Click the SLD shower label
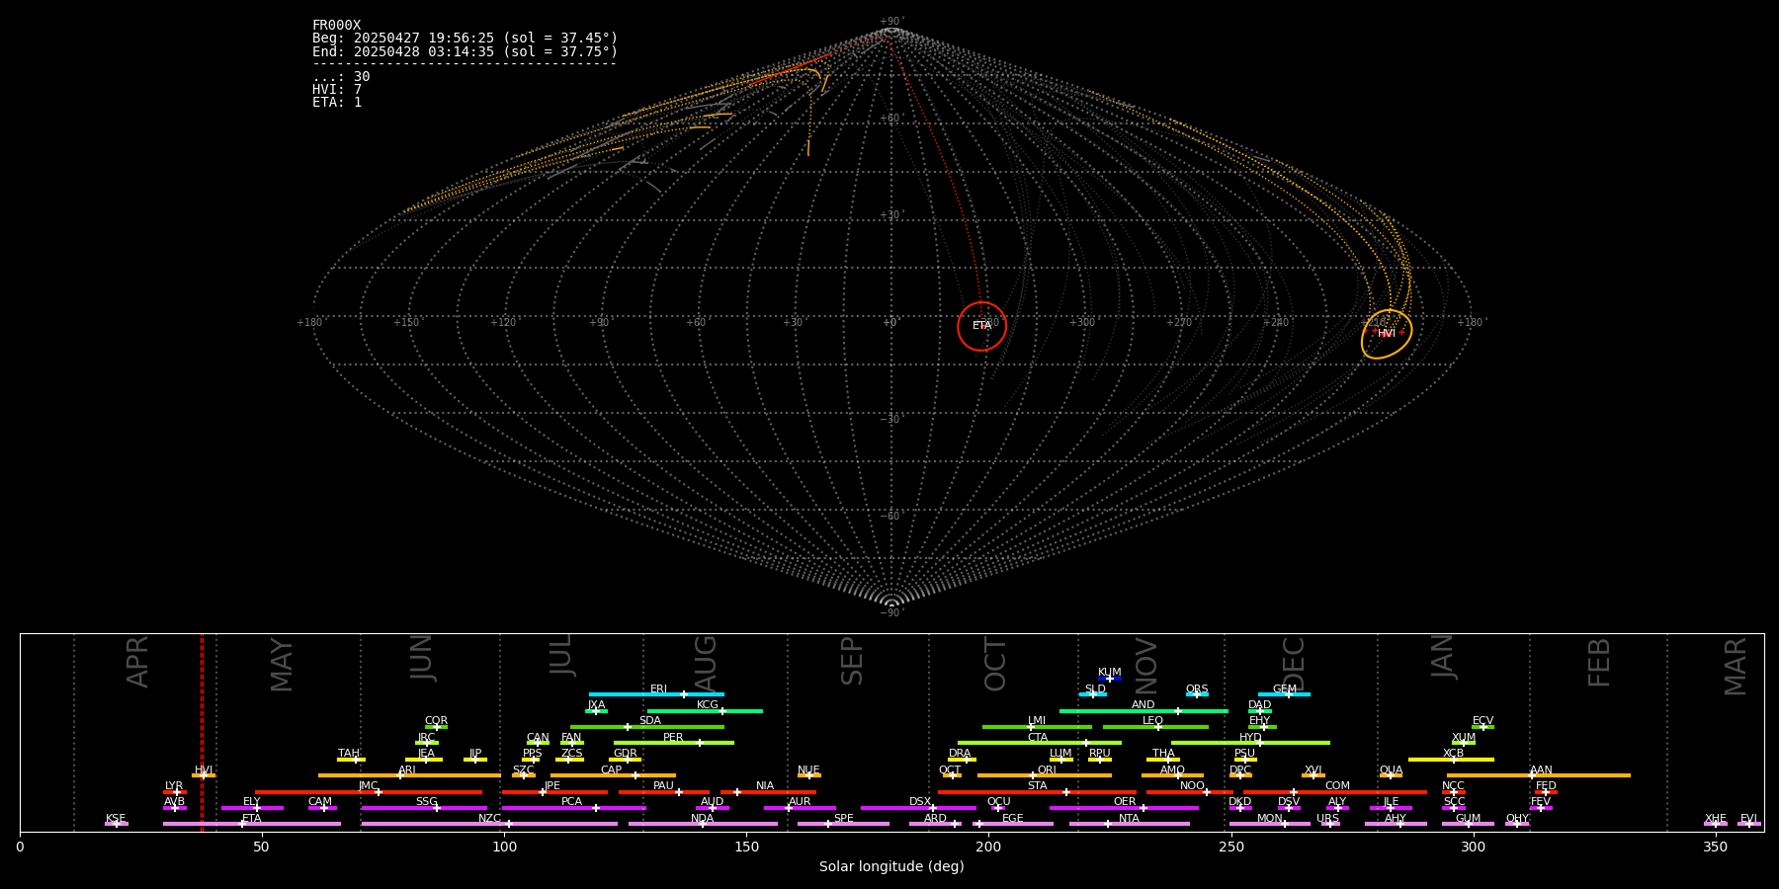The width and height of the screenshot is (1779, 889). [x=1095, y=689]
